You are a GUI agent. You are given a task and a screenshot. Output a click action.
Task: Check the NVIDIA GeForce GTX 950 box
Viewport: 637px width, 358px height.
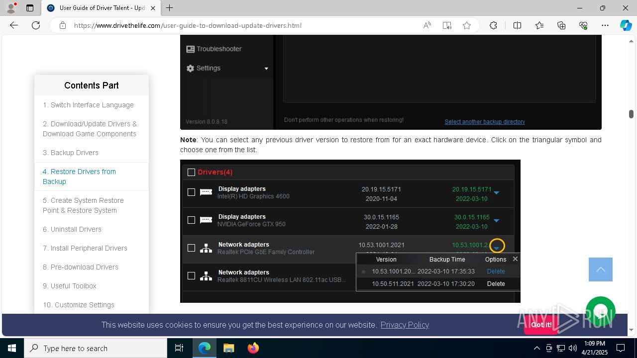point(191,220)
